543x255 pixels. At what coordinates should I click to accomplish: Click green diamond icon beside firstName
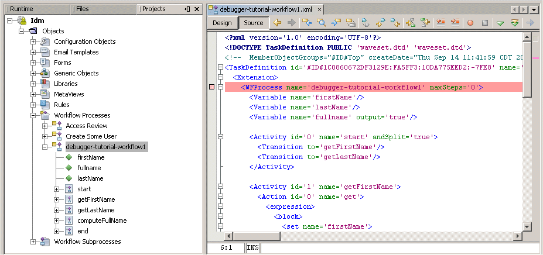(x=69, y=157)
